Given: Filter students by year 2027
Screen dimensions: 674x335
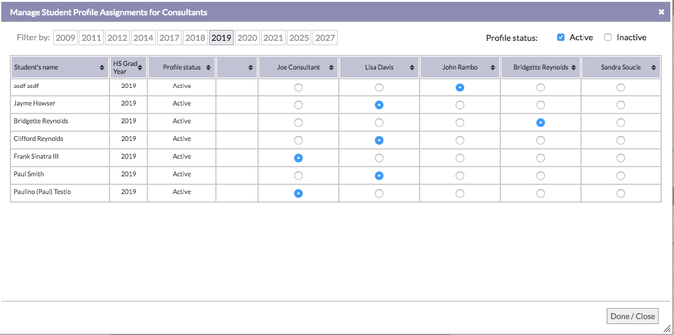Looking at the screenshot, I should pos(325,38).
